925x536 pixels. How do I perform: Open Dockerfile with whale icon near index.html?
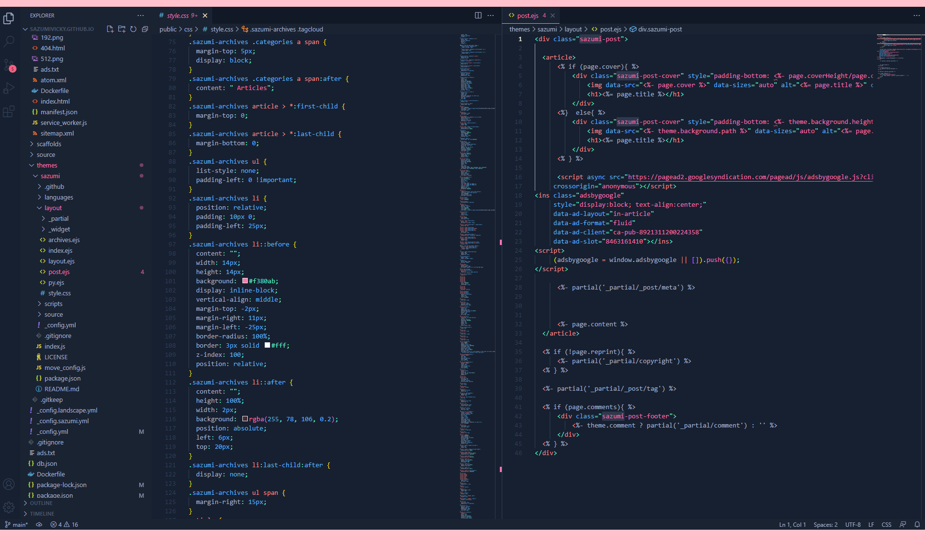point(54,91)
